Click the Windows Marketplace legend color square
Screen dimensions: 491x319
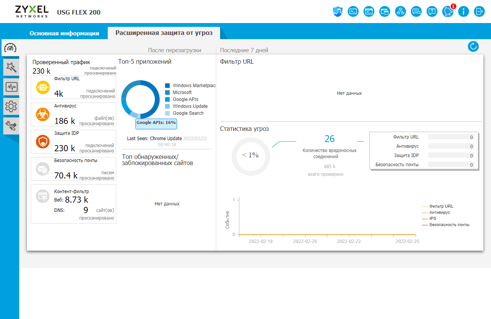point(167,86)
